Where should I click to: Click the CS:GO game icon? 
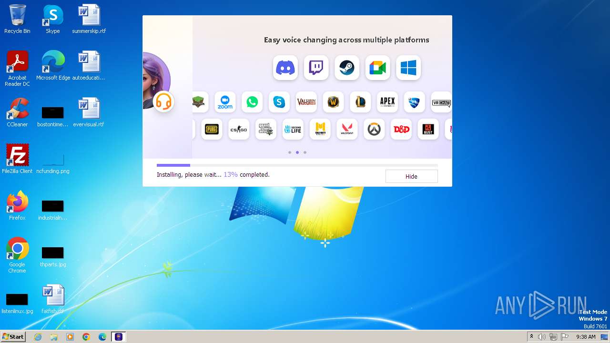[x=239, y=129]
